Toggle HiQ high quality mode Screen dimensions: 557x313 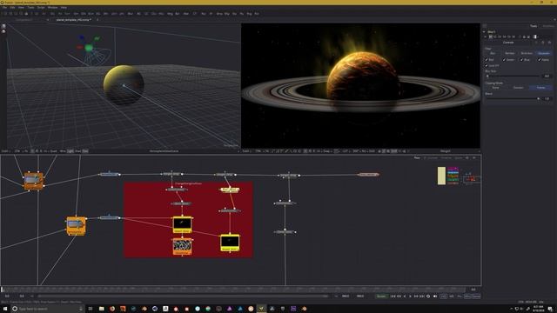click(443, 296)
